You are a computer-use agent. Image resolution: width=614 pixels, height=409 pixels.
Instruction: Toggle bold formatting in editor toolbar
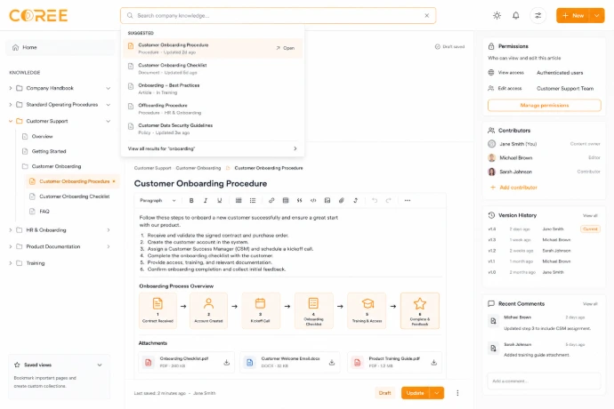click(x=191, y=200)
